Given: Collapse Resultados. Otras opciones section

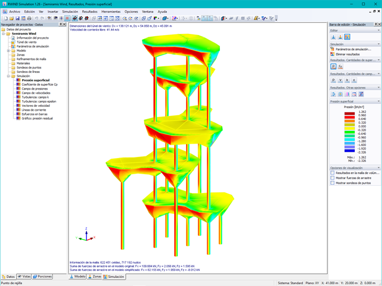Looking at the screenshot, I should [x=379, y=87].
